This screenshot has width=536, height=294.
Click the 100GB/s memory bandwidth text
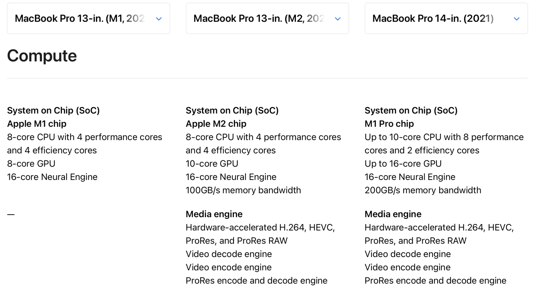pyautogui.click(x=243, y=190)
